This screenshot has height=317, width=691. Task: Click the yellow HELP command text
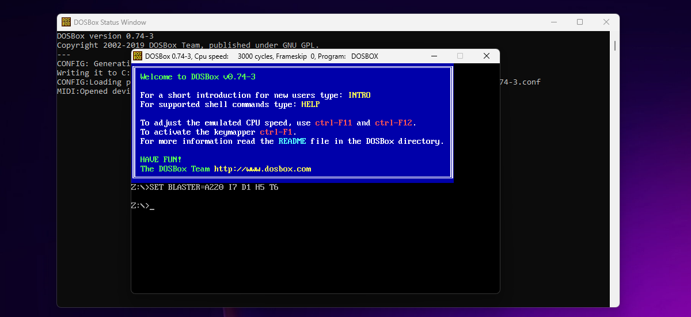click(x=310, y=104)
